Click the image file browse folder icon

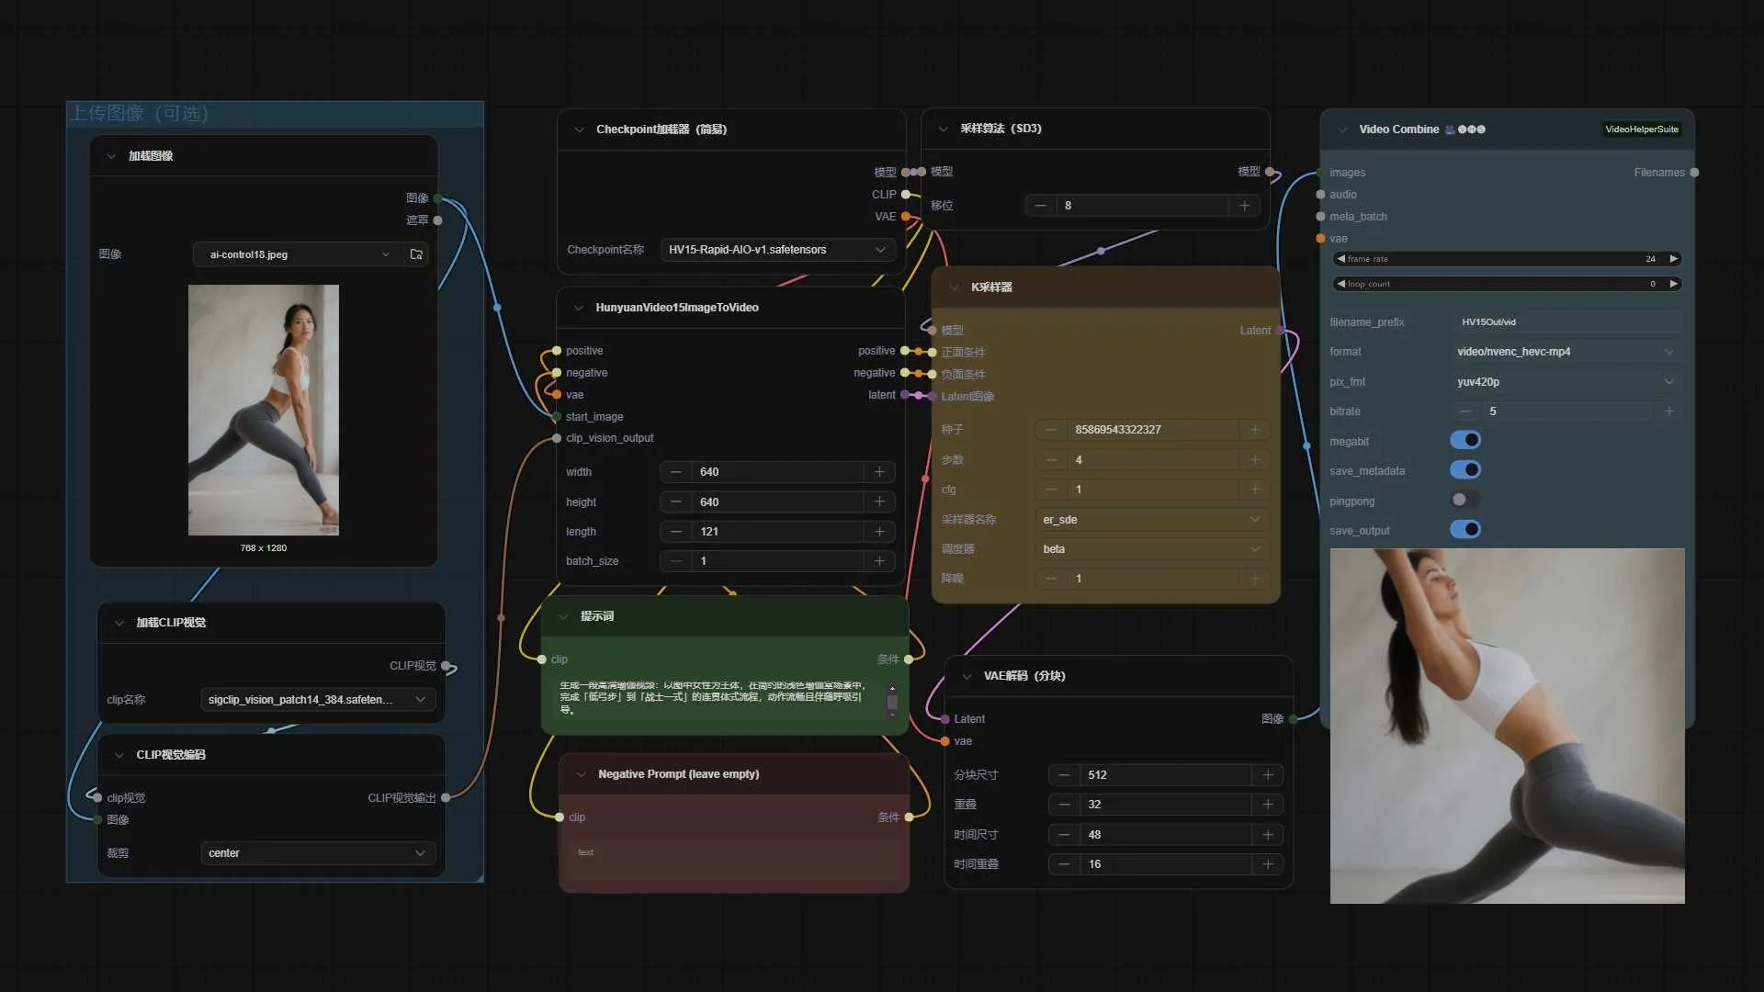pyautogui.click(x=416, y=254)
